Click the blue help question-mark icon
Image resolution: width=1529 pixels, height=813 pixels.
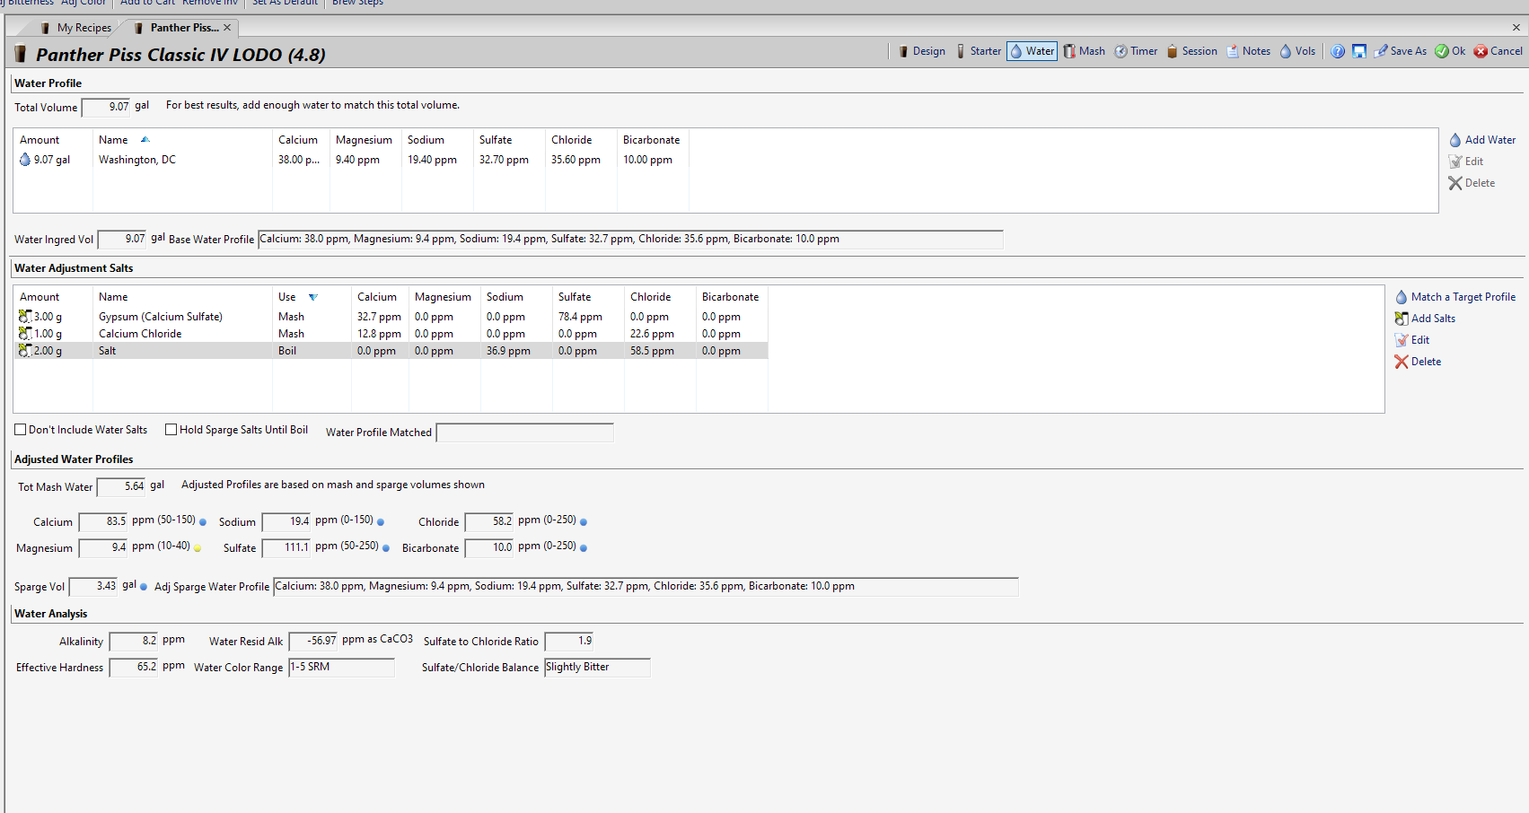click(x=1338, y=51)
